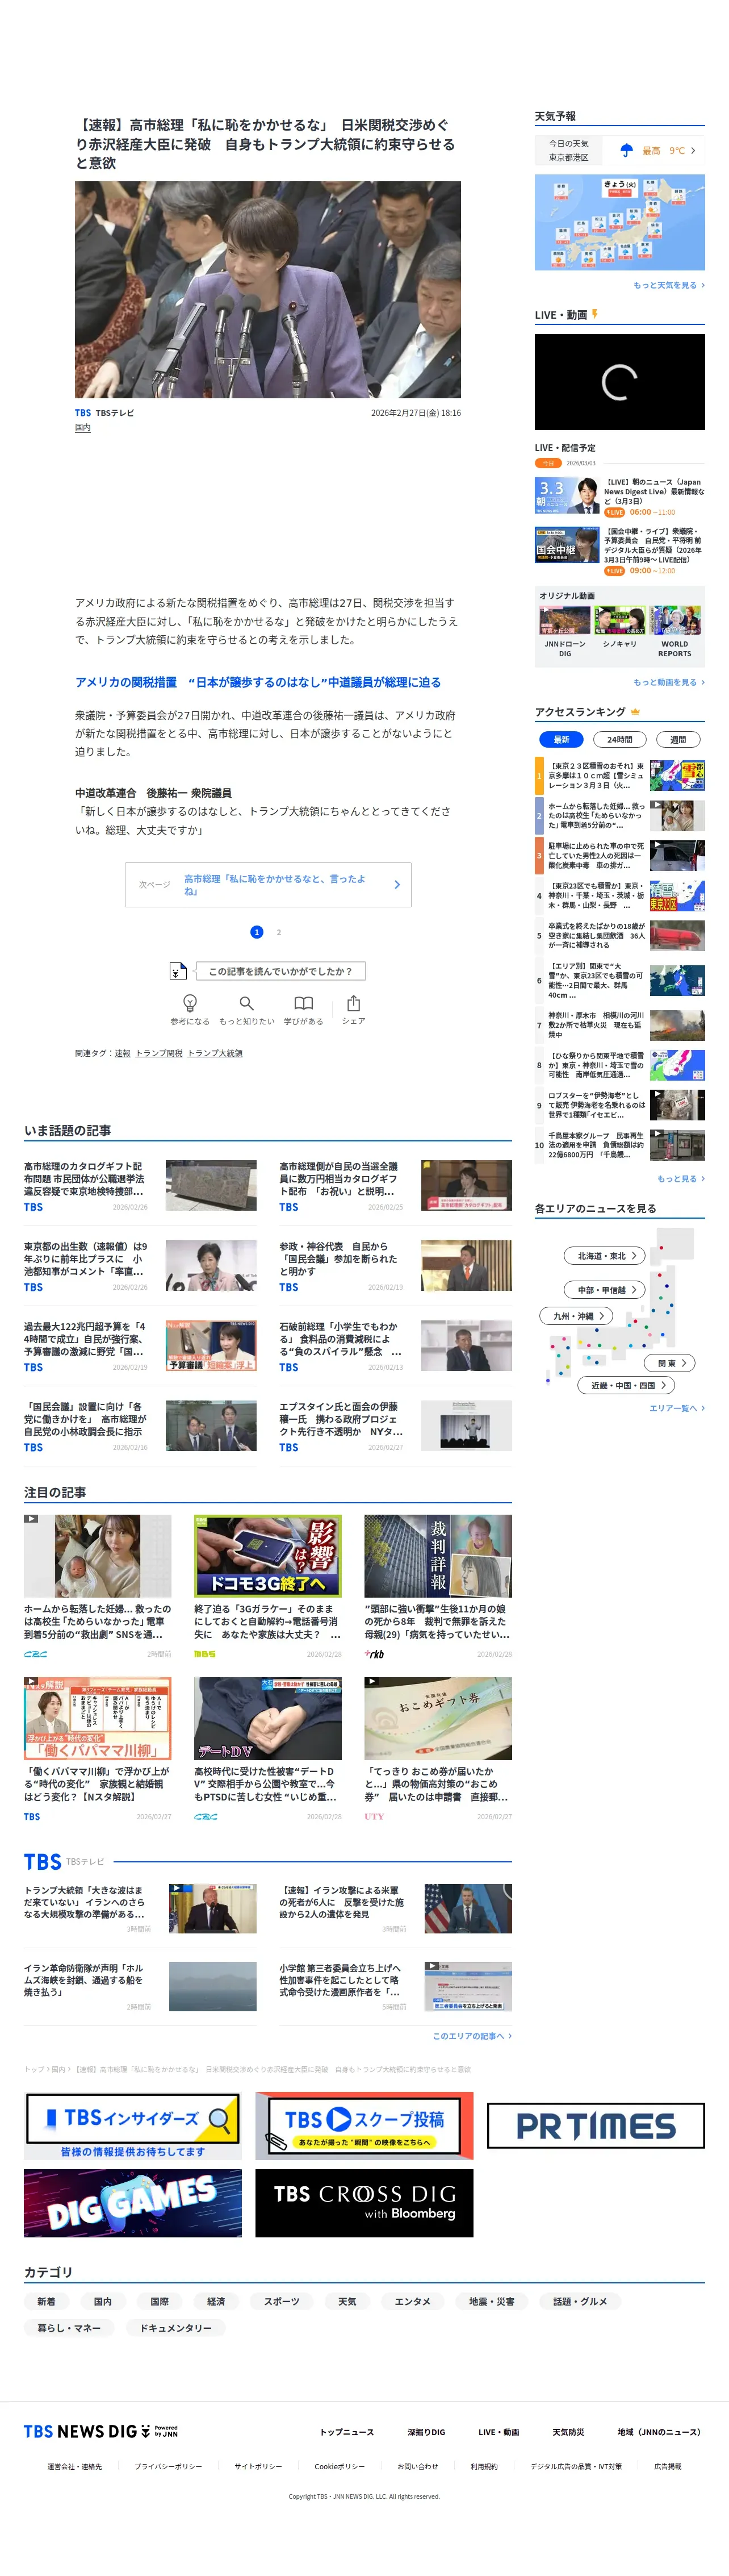Open the 近畿・中国・四国 area button
This screenshot has height=2576, width=729.
click(627, 1385)
